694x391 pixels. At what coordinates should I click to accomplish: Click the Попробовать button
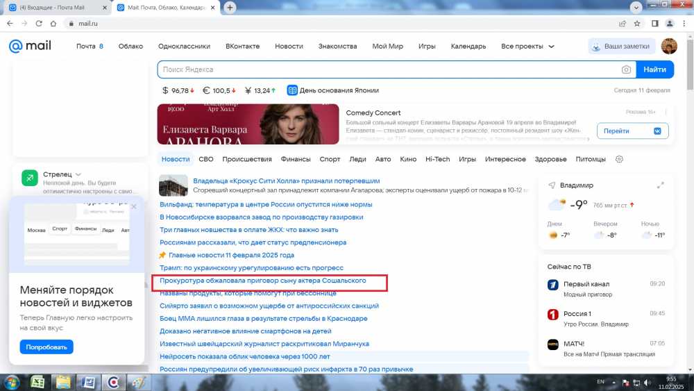[46, 347]
